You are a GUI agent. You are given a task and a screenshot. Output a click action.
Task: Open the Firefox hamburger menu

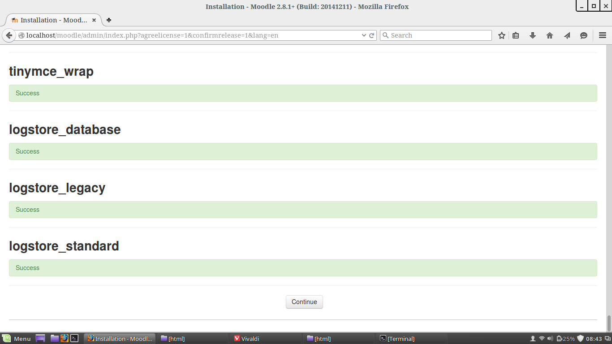click(603, 35)
